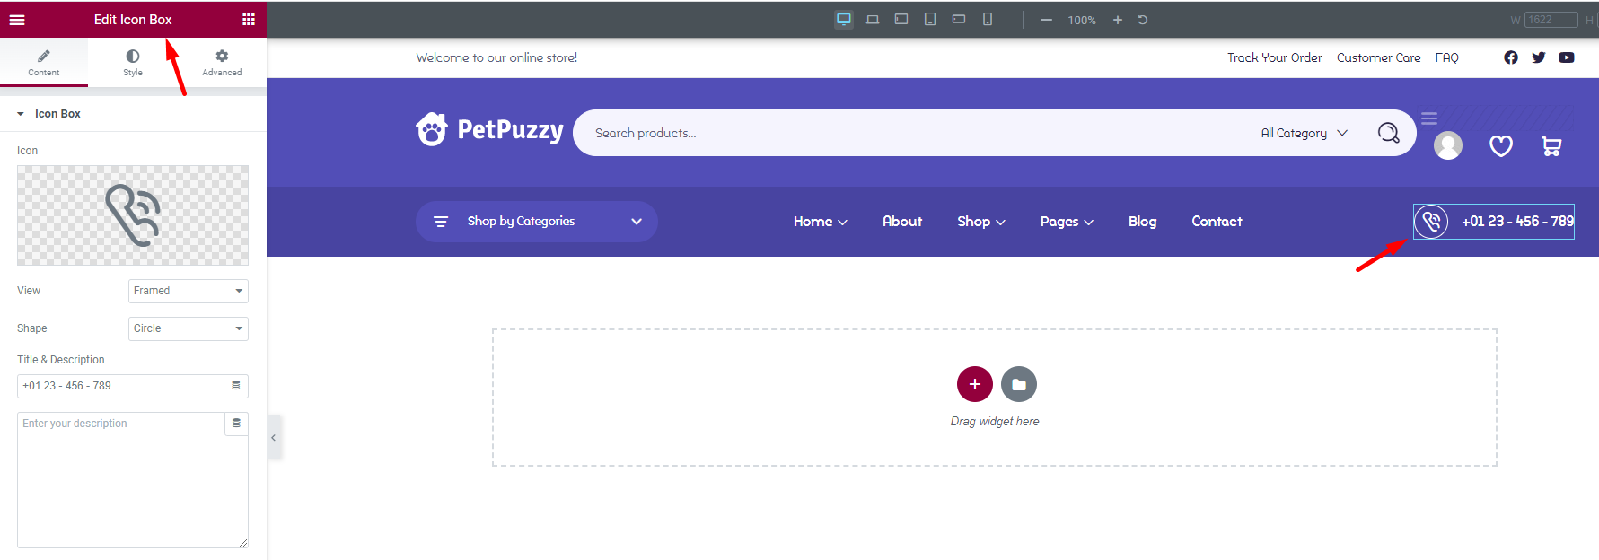
Task: Click Track Your Order link
Action: click(x=1275, y=57)
